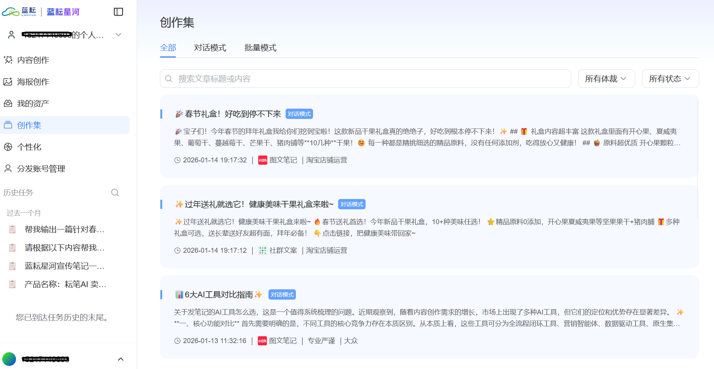
Task: Click the clipboard icon beside 产品名称：耘笔AI 卖…
Action: coord(12,284)
